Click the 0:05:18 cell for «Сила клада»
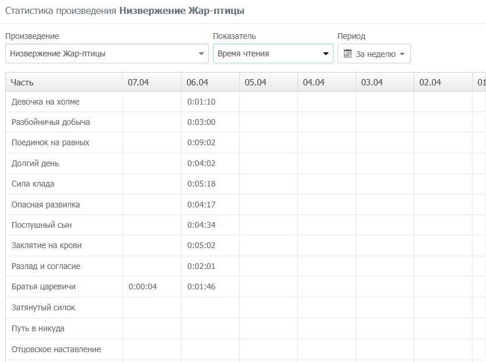The height and width of the screenshot is (362, 486). (x=201, y=184)
